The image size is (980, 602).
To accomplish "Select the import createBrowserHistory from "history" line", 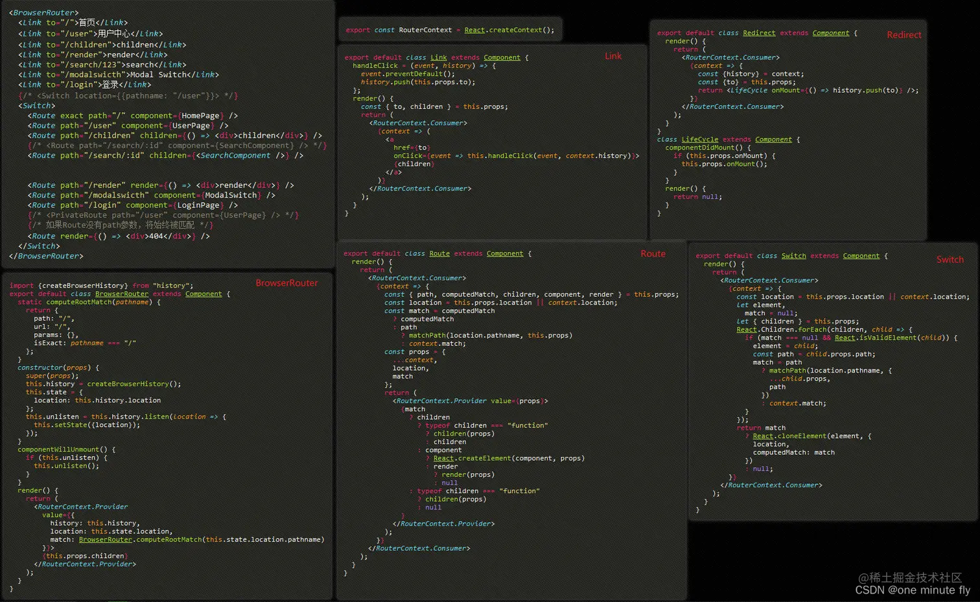I will click(x=101, y=286).
